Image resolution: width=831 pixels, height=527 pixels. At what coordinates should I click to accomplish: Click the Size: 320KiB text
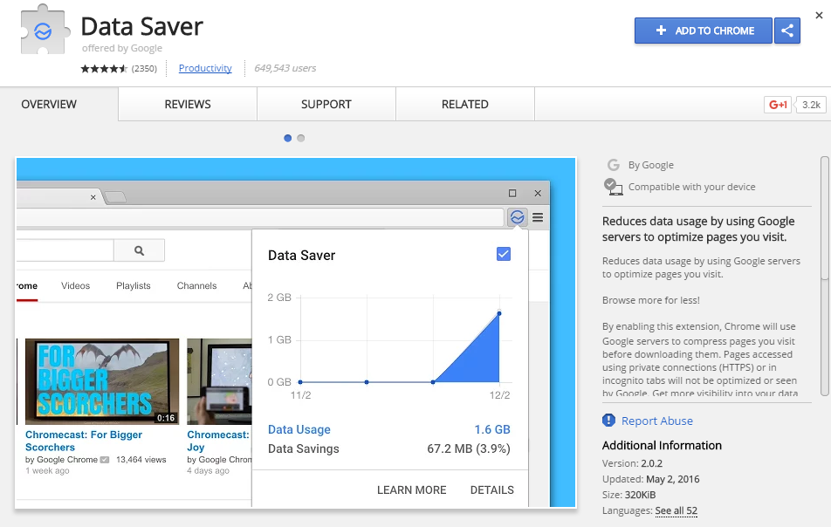coord(629,496)
